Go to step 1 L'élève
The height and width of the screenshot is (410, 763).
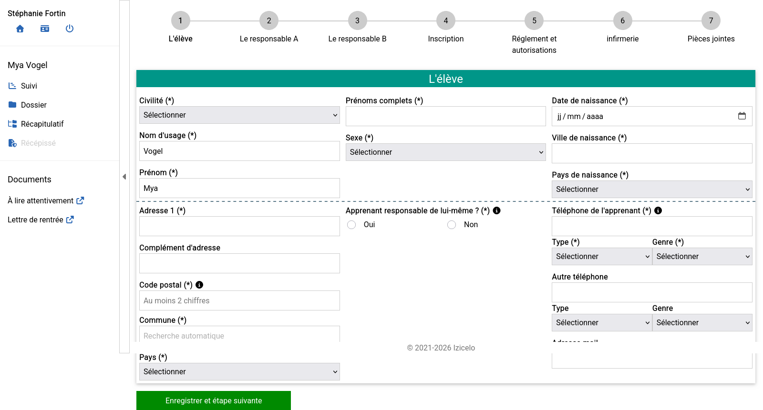pos(180,20)
